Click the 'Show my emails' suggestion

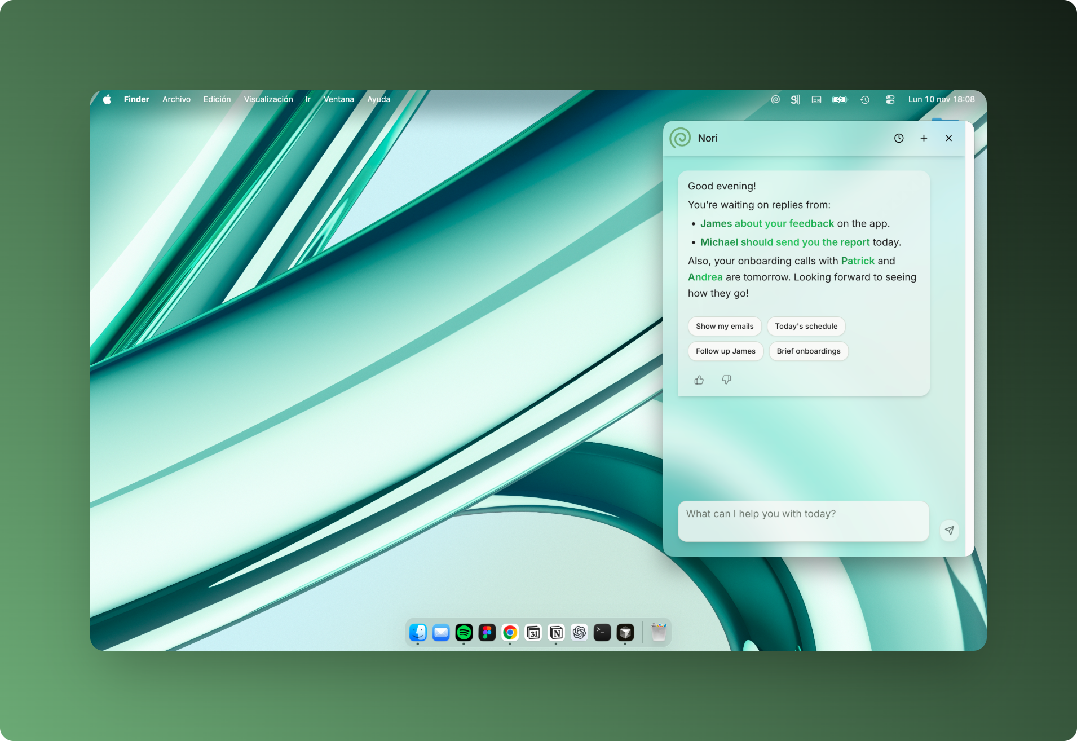point(725,326)
